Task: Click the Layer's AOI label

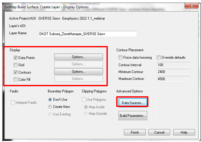Action: tap(18, 26)
